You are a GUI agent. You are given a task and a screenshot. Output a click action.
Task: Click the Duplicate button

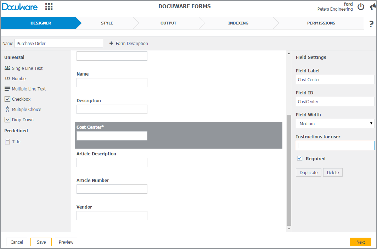tap(308, 172)
